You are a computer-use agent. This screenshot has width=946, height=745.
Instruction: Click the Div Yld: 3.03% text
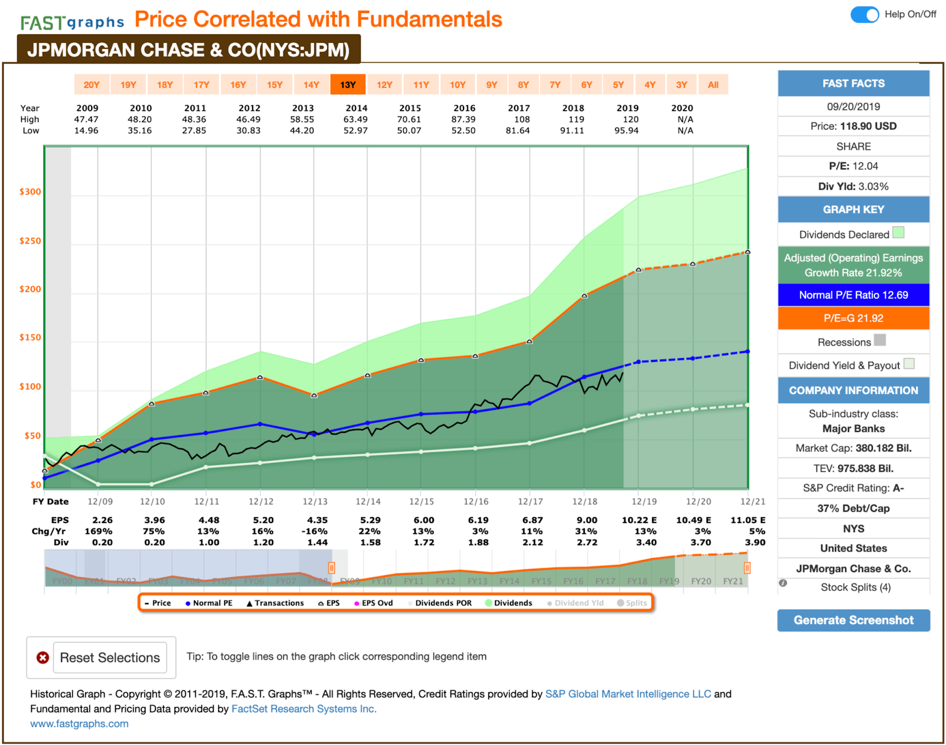853,186
